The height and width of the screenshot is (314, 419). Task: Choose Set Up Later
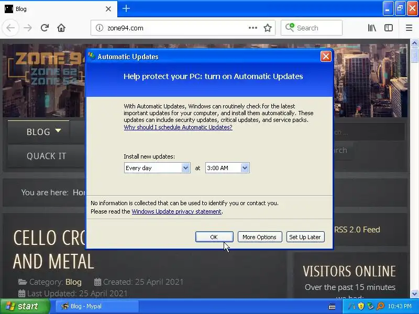[x=305, y=237]
